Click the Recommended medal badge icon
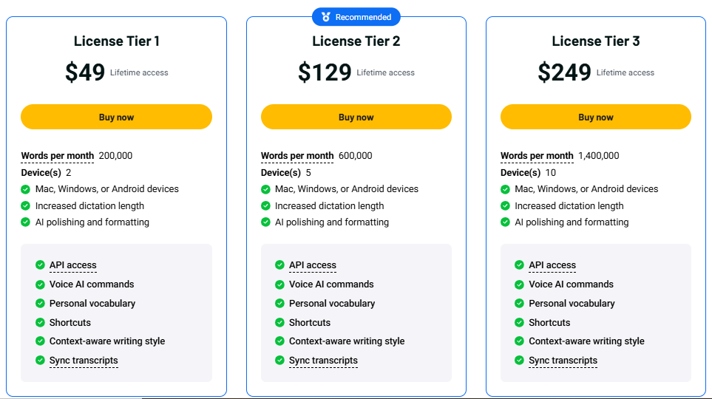The image size is (712, 399). tap(326, 17)
